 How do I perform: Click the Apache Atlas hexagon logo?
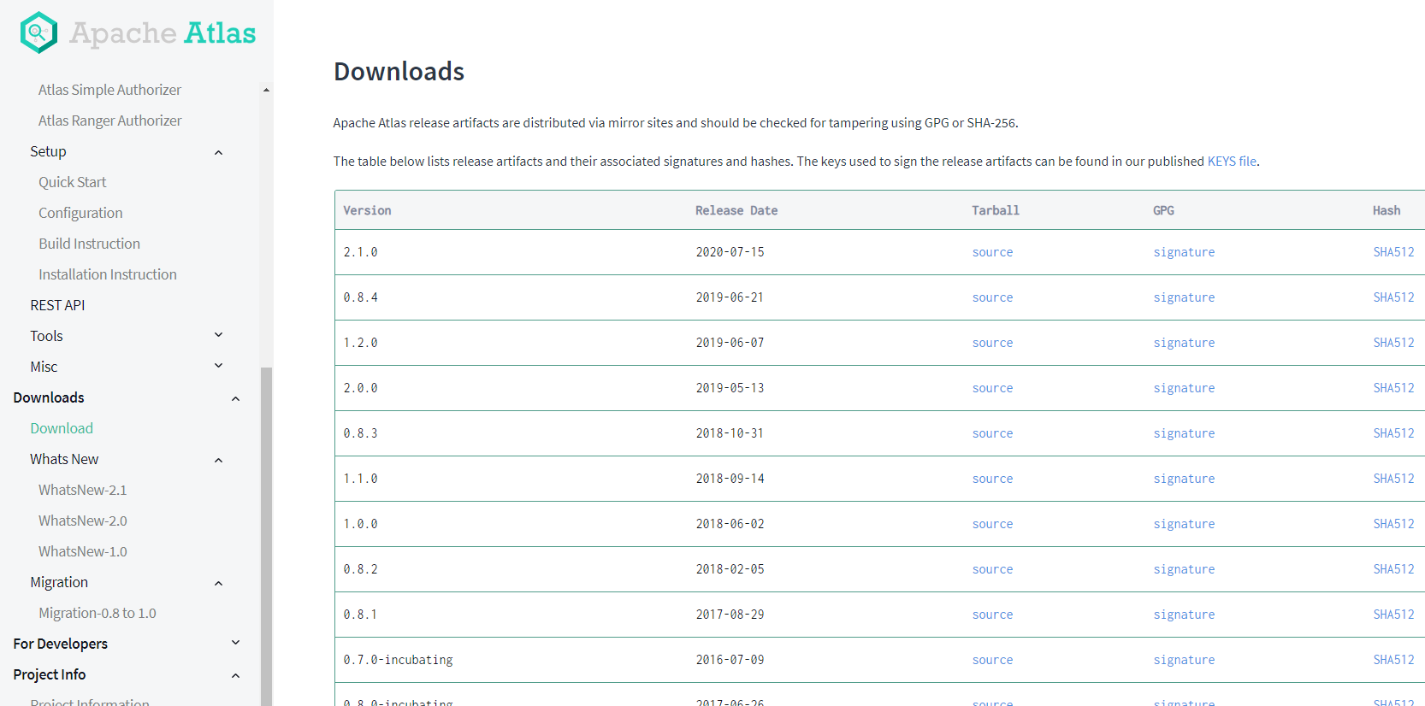38,32
